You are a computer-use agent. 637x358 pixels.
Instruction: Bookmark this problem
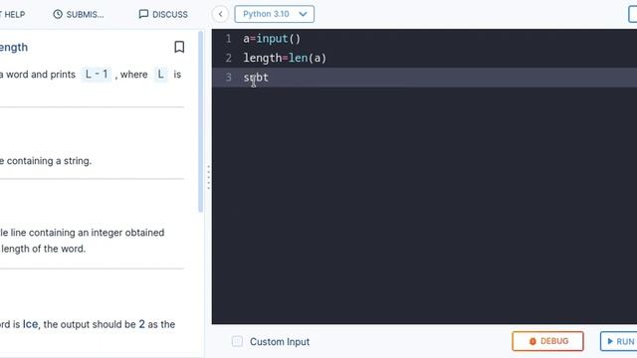179,47
